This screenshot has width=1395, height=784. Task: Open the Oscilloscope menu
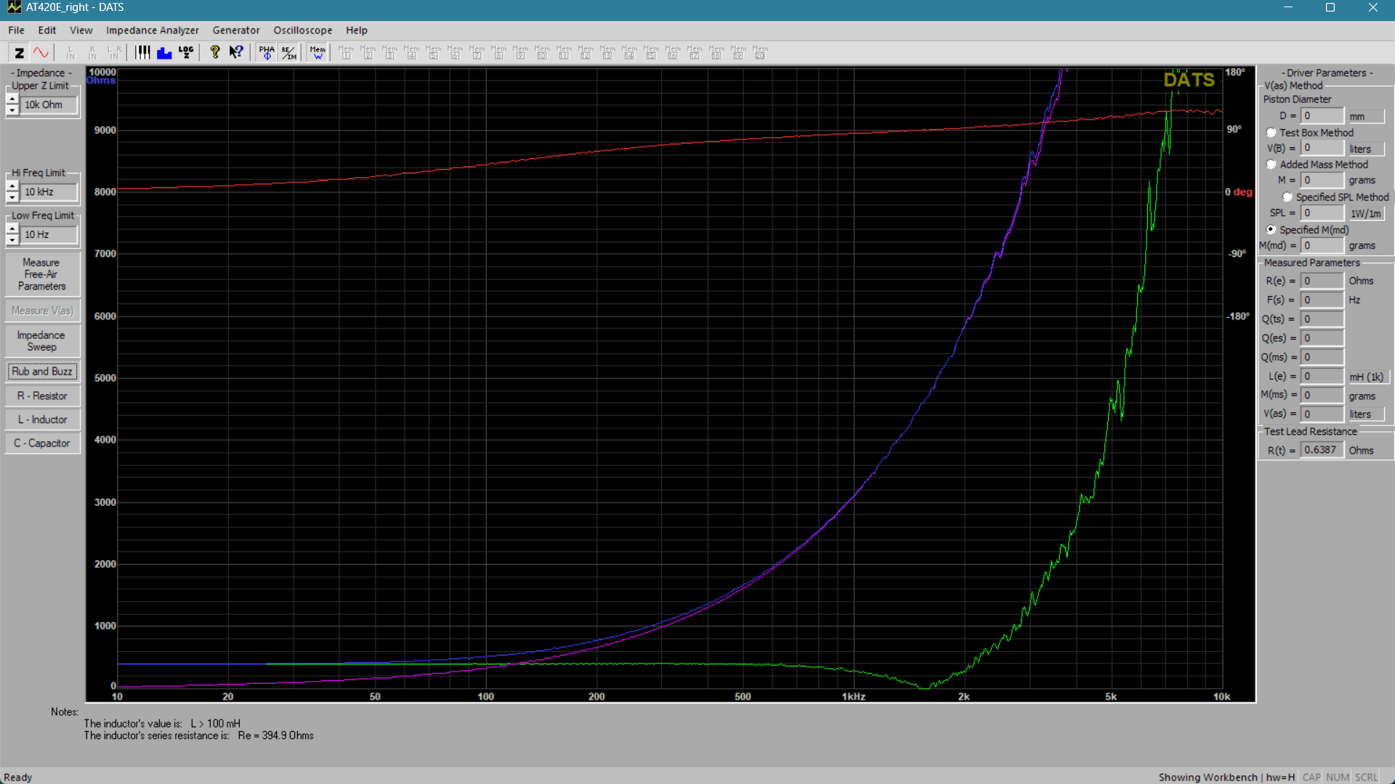[x=303, y=30]
